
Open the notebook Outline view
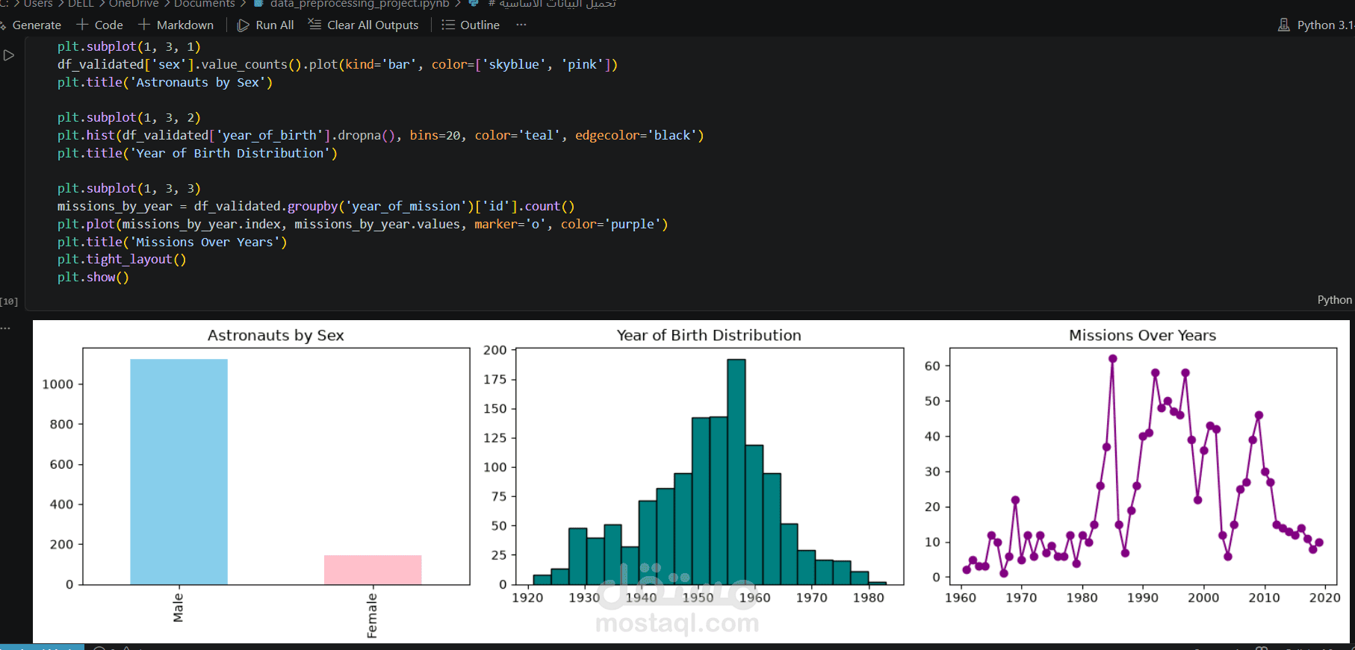click(471, 25)
